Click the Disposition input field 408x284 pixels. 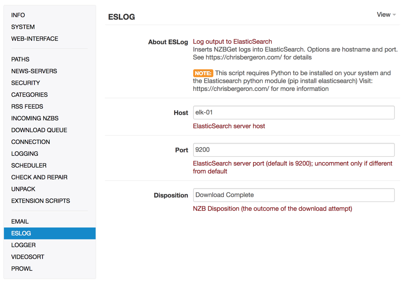click(x=293, y=195)
